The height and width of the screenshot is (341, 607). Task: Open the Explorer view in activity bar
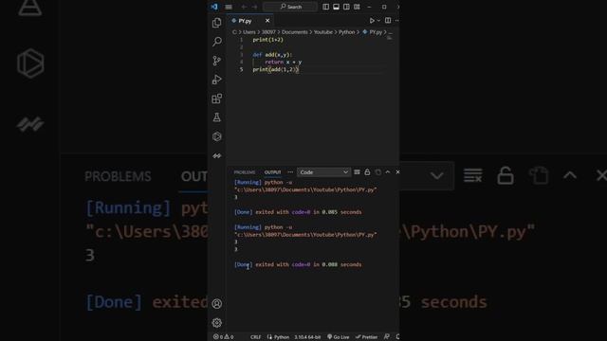click(x=217, y=23)
